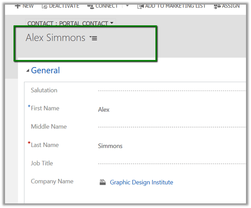Image resolution: width=251 pixels, height=208 pixels.
Task: Open the Graphic Design Institute link
Action: pos(141,182)
